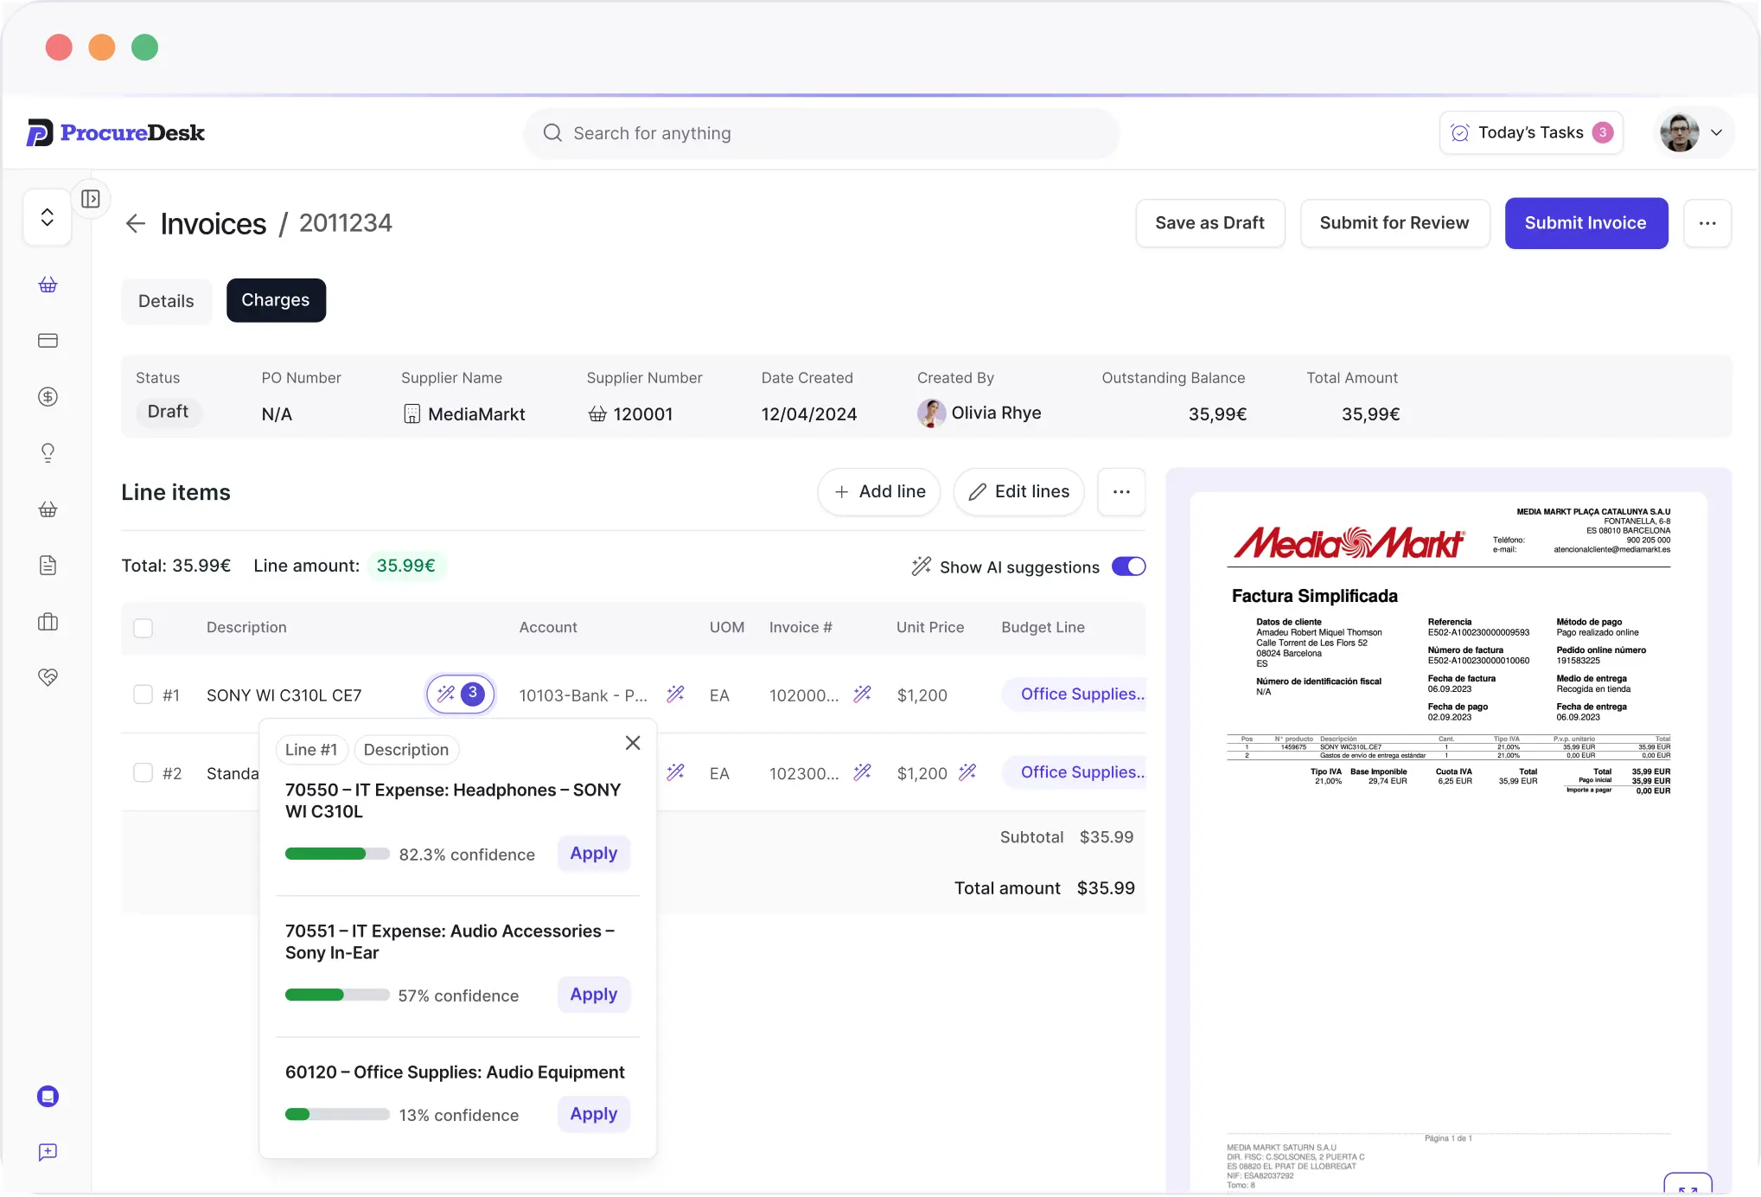Click the ProcureDesk logo
The image size is (1761, 1197).
point(115,132)
